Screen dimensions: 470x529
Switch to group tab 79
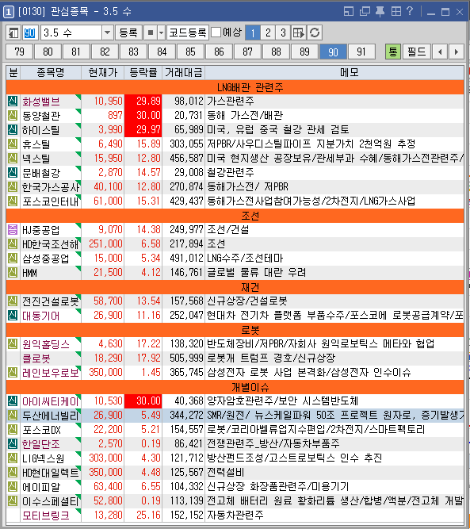pos(19,52)
